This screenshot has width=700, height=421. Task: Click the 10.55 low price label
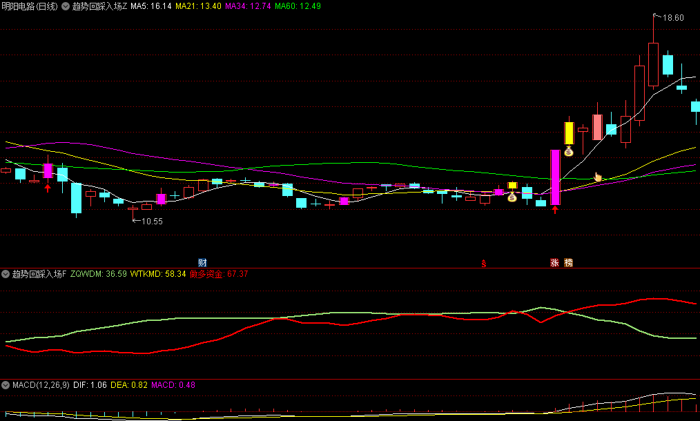point(152,222)
